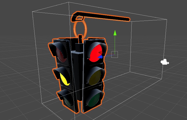Click the green Y-axis arrow handle
This screenshot has height=120, width=187.
tap(115, 33)
